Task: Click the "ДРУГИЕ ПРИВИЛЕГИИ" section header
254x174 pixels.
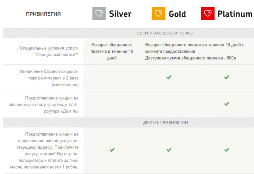Action: [168, 122]
